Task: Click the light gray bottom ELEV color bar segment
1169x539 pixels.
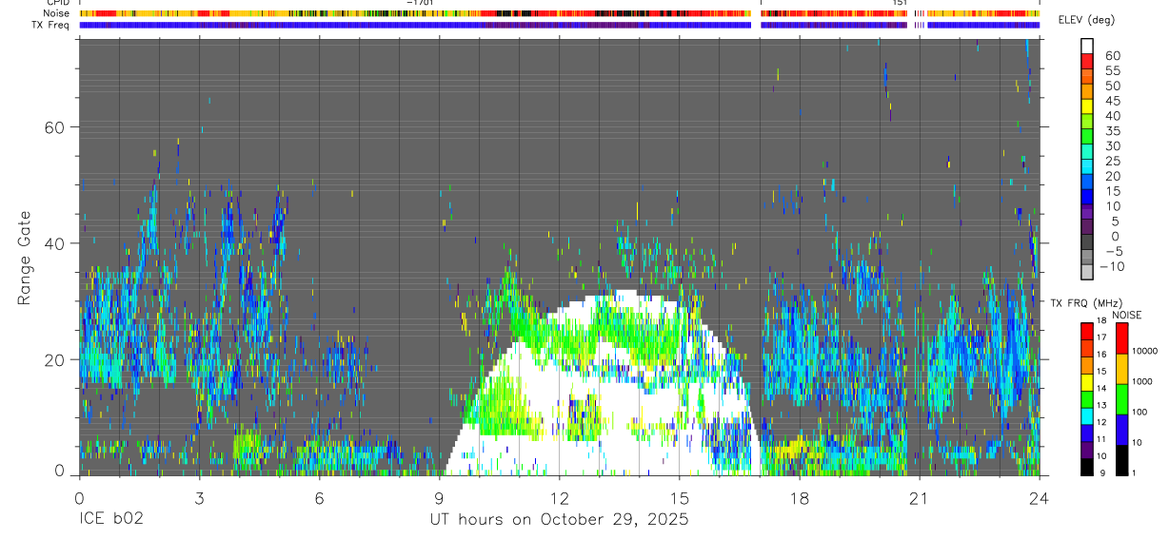Action: click(x=1087, y=271)
